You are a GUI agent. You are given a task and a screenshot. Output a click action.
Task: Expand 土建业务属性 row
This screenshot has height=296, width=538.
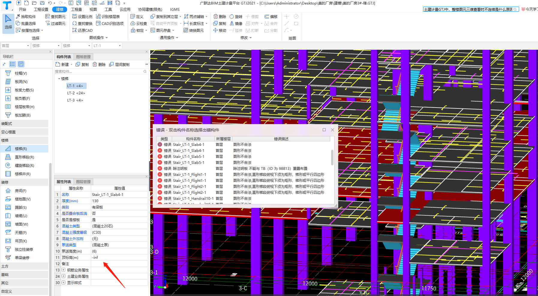tap(64, 276)
